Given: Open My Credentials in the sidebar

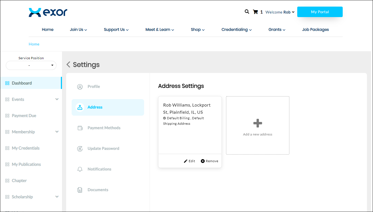Looking at the screenshot, I should (x=26, y=148).
